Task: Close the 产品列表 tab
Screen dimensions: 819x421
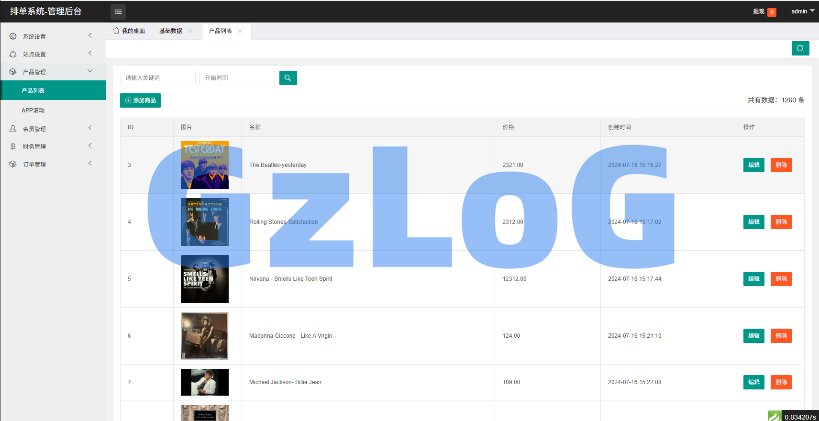Action: coord(240,31)
